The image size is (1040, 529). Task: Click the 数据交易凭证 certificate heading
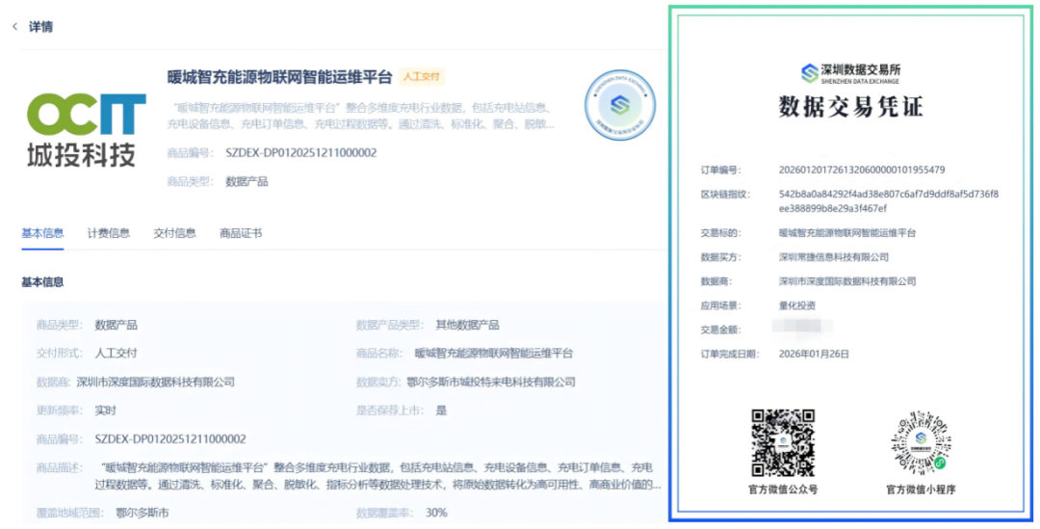850,107
